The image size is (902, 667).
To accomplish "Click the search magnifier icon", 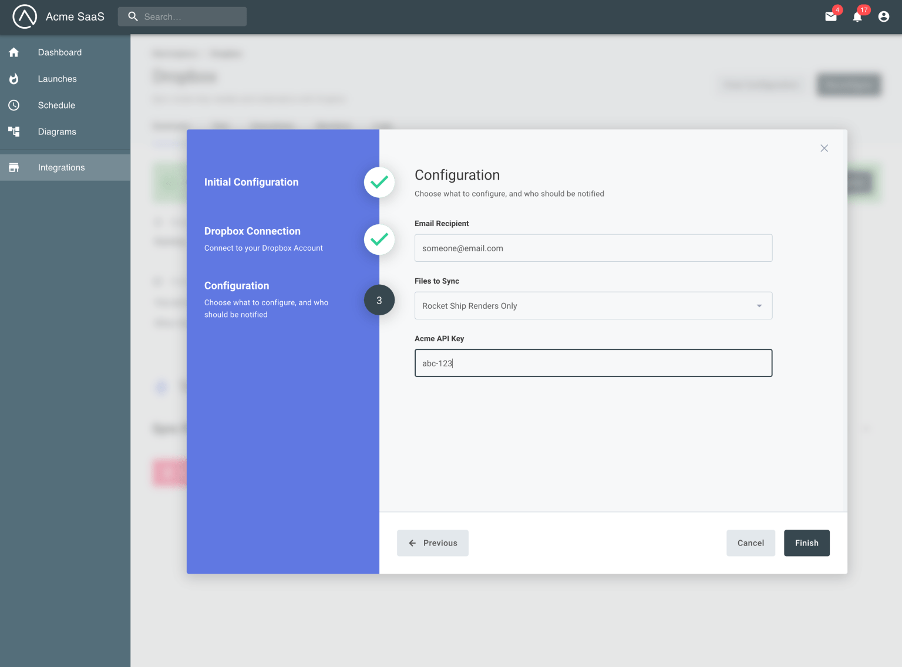I will 133,16.
